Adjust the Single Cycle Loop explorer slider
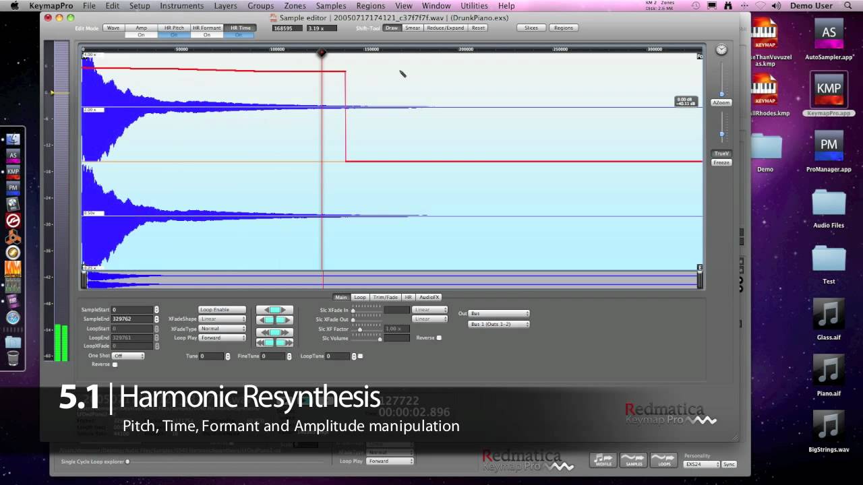Viewport: 863px width, 485px height. tap(127, 461)
